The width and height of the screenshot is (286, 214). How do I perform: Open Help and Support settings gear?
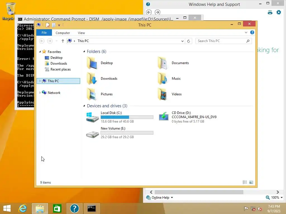point(279,12)
